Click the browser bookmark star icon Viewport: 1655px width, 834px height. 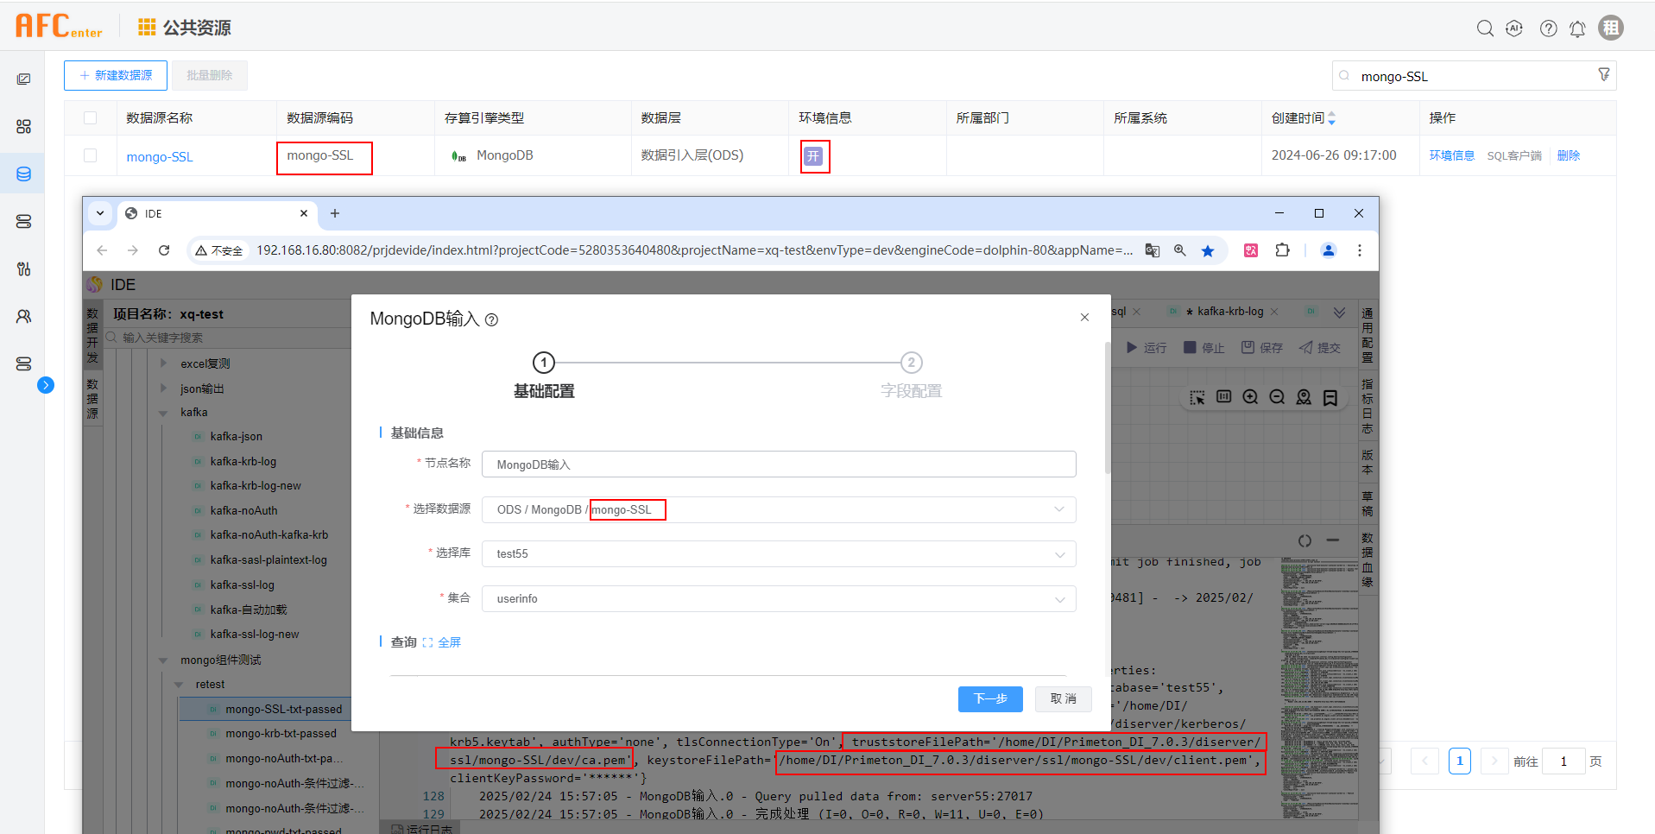(1208, 250)
